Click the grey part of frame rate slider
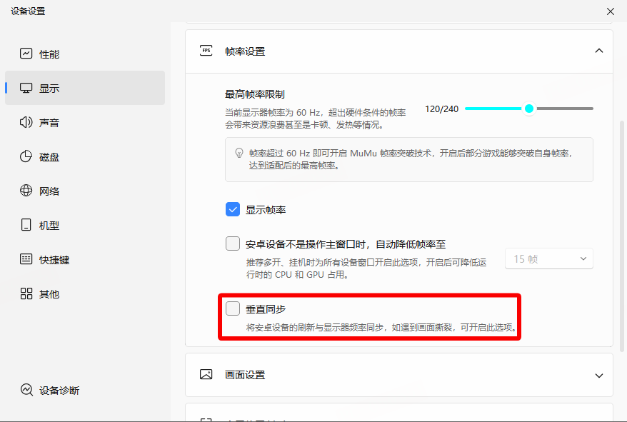 pyautogui.click(x=564, y=109)
